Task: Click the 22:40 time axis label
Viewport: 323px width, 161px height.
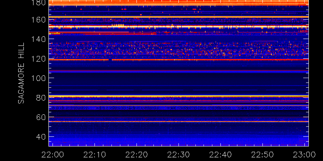Action: coord(220,155)
